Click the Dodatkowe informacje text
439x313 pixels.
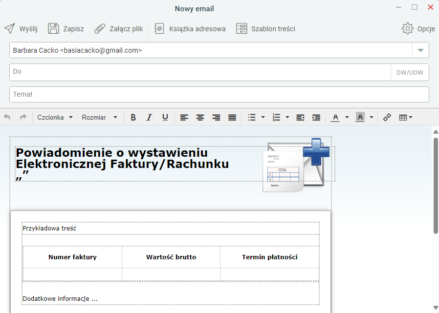[x=60, y=299]
